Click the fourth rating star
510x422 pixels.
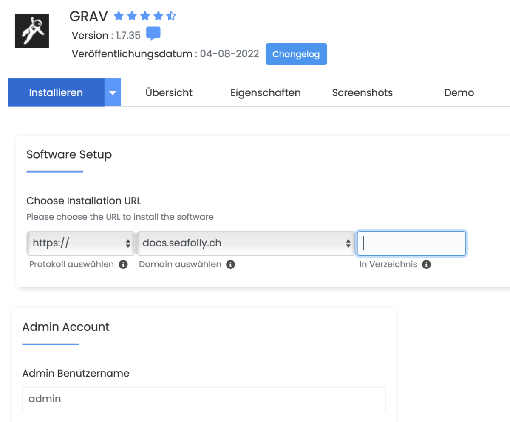tap(158, 16)
